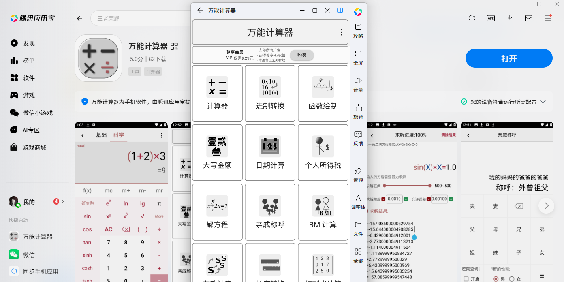Click the 购买 VIP button
This screenshot has height=282, width=564.
click(302, 55)
